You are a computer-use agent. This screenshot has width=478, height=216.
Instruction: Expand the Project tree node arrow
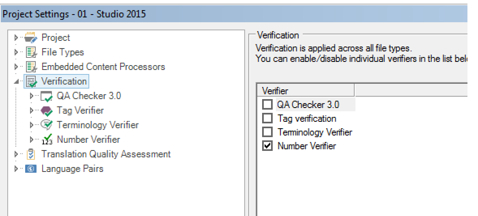(x=16, y=38)
